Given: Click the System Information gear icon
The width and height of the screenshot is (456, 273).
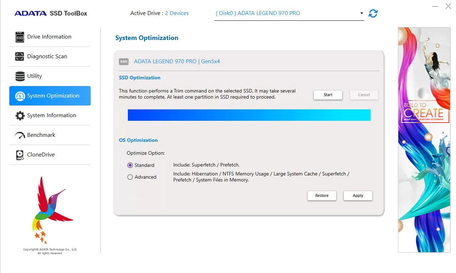Looking at the screenshot, I should pyautogui.click(x=20, y=115).
